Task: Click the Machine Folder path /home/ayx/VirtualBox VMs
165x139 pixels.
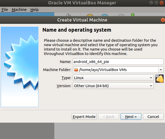Action: (103, 70)
